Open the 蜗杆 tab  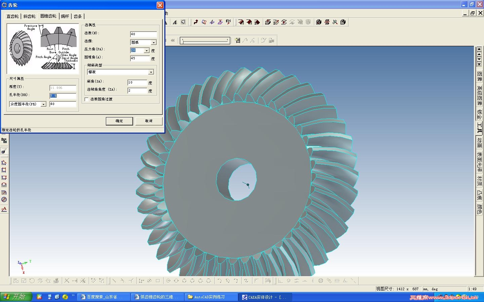[x=65, y=16]
